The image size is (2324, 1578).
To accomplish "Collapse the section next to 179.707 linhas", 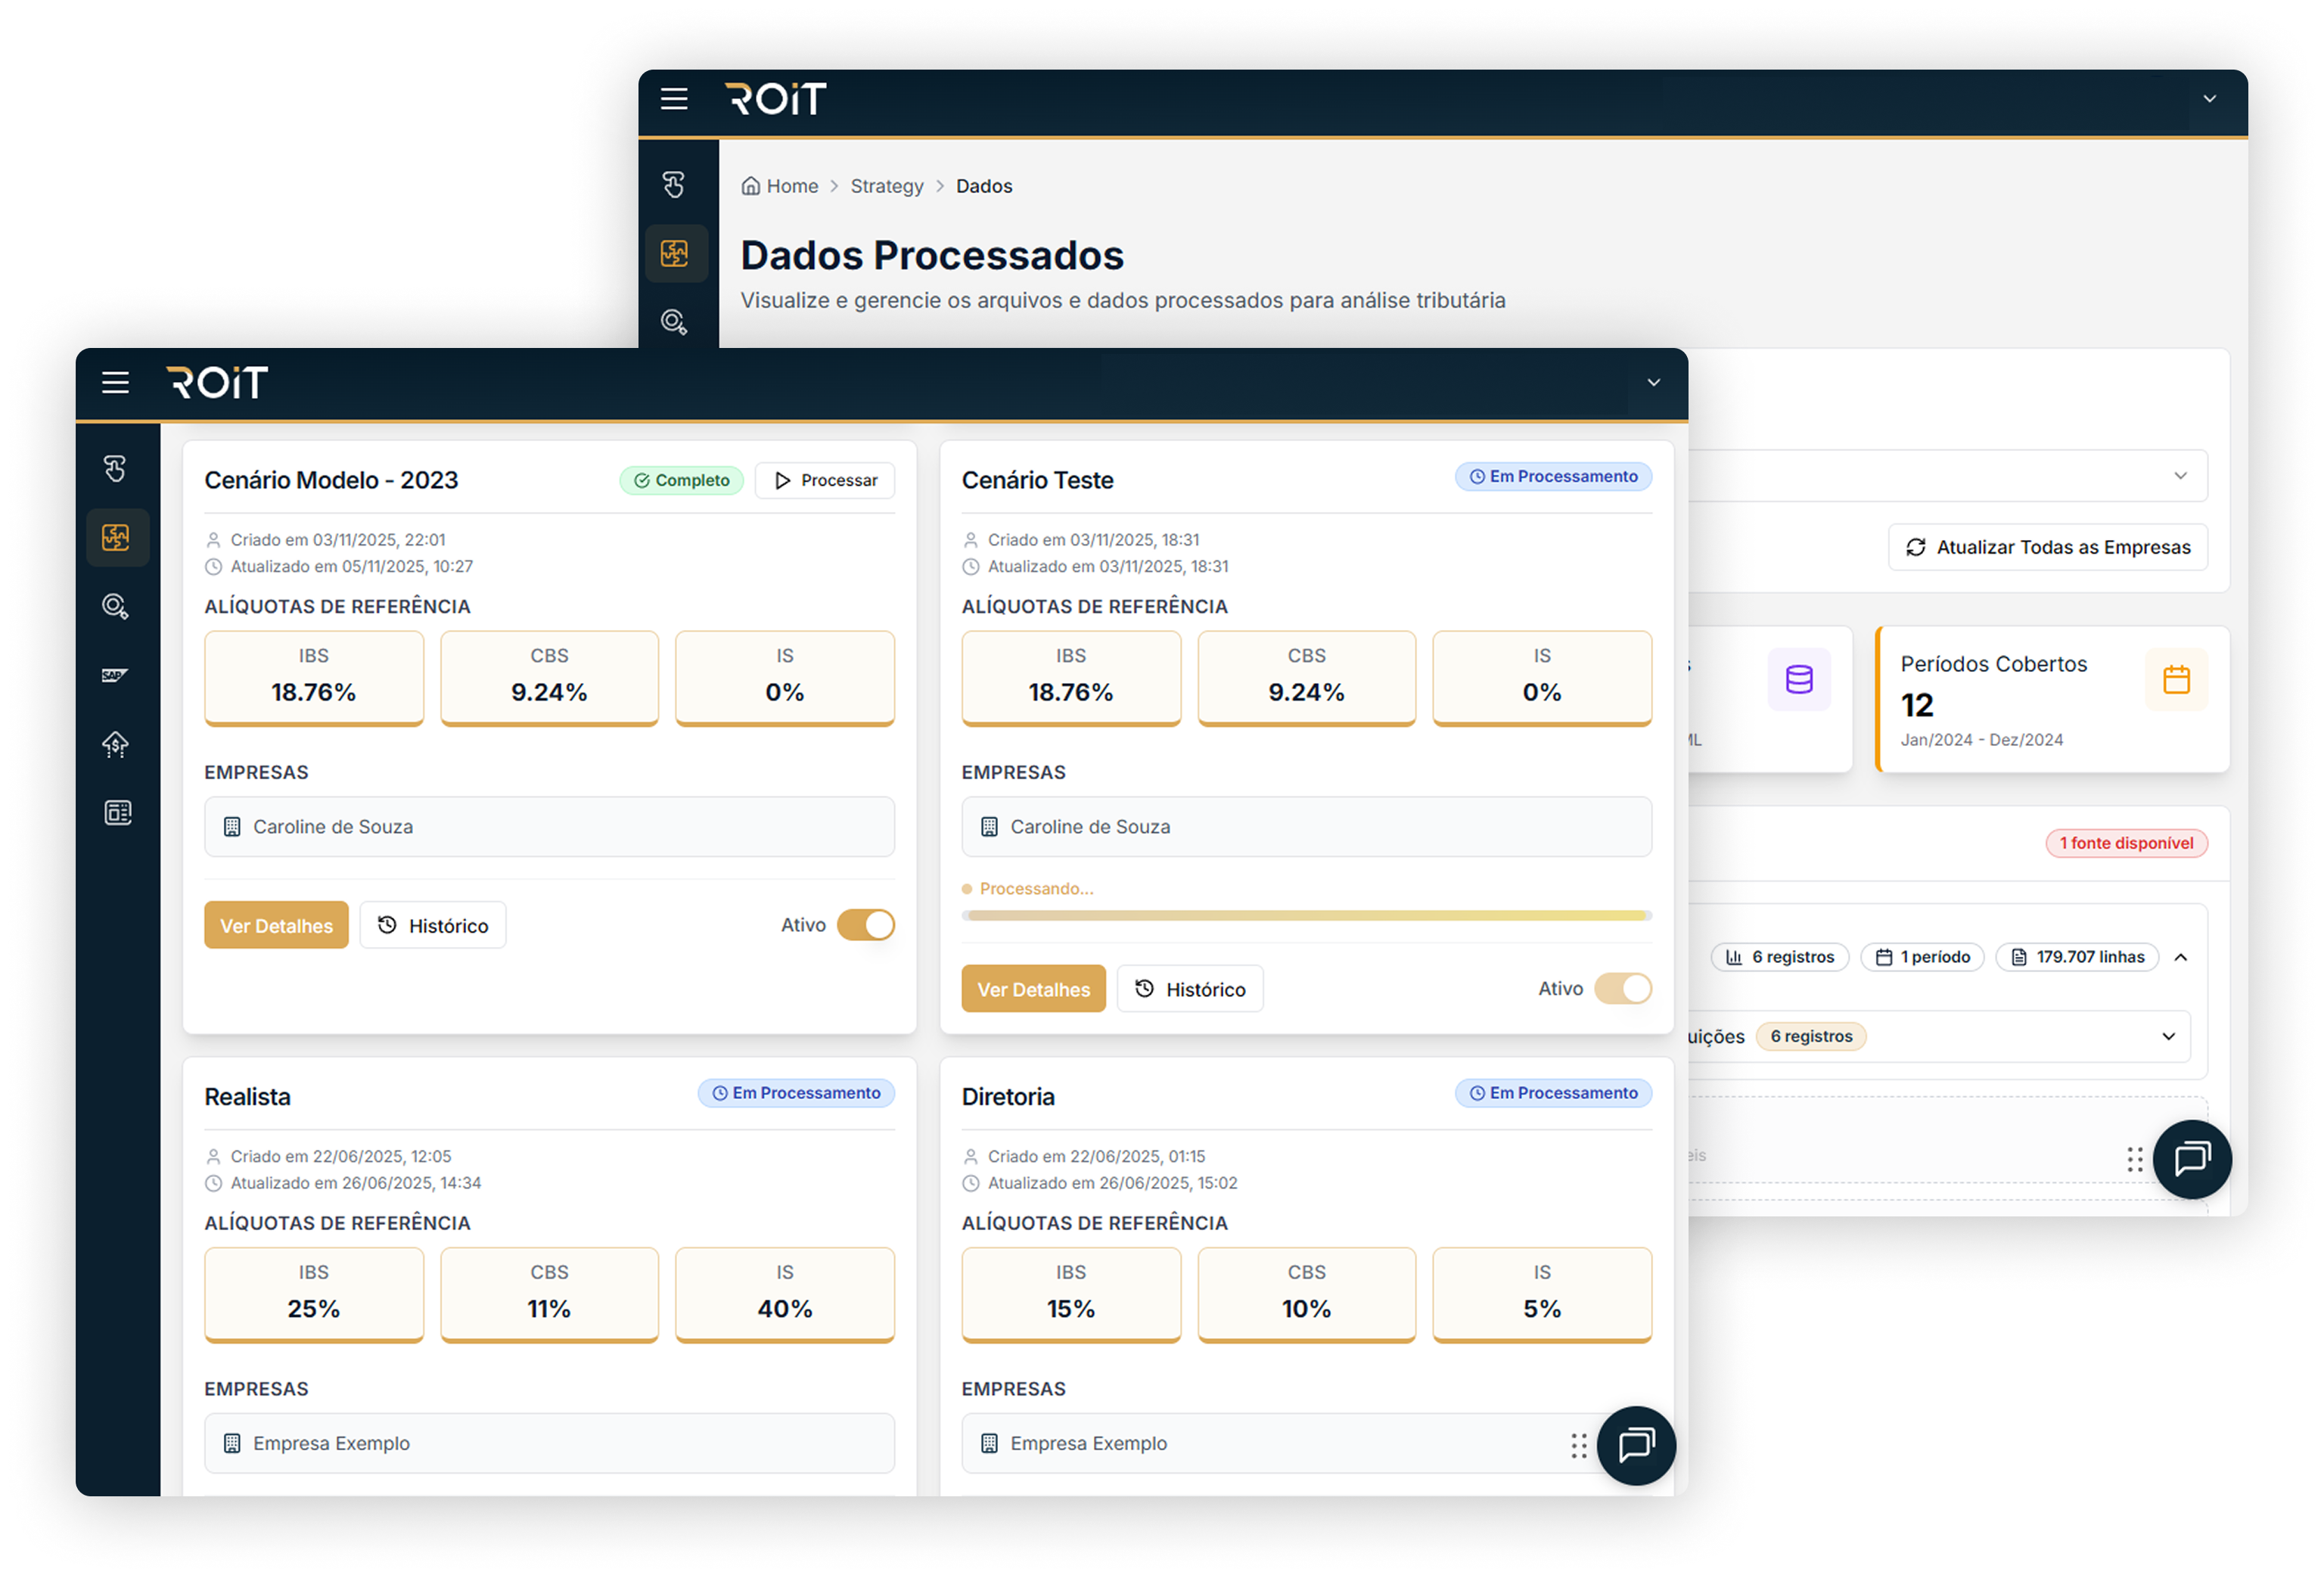I will click(x=2181, y=957).
